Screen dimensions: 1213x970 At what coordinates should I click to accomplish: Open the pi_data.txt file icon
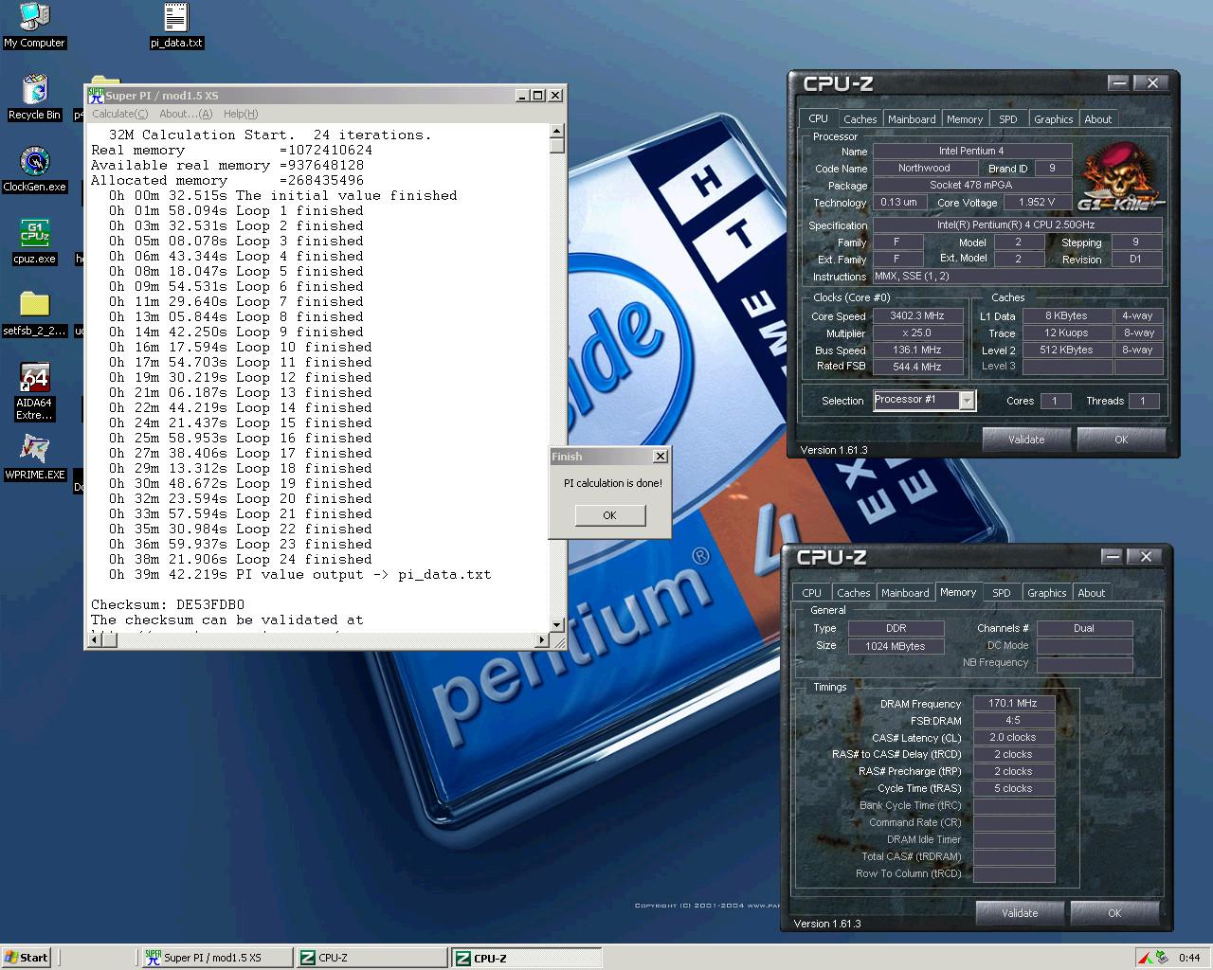[176, 26]
